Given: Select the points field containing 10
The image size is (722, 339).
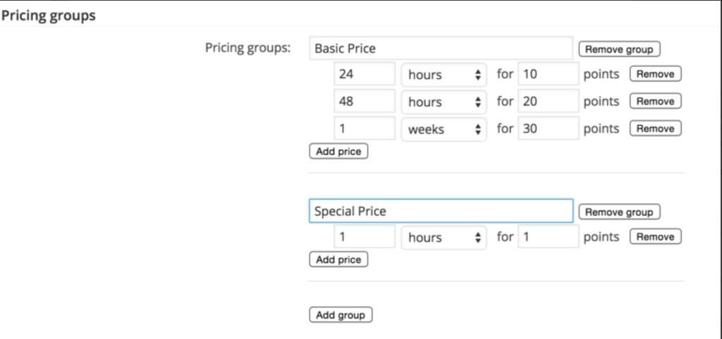Looking at the screenshot, I should coord(549,73).
